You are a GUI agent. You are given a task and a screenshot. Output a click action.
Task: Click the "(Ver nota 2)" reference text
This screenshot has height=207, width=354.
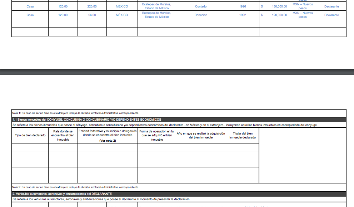click(108, 141)
